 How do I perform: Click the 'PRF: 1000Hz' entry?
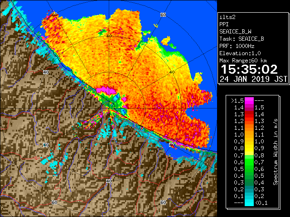pyautogui.click(x=237, y=46)
